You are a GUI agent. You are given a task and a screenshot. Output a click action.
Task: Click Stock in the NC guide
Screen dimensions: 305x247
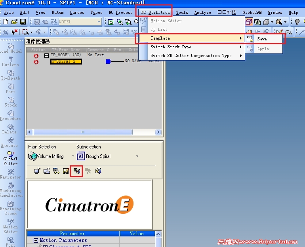point(11,102)
